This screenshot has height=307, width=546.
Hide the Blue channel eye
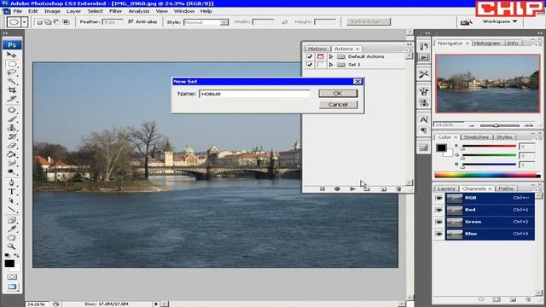tap(439, 234)
